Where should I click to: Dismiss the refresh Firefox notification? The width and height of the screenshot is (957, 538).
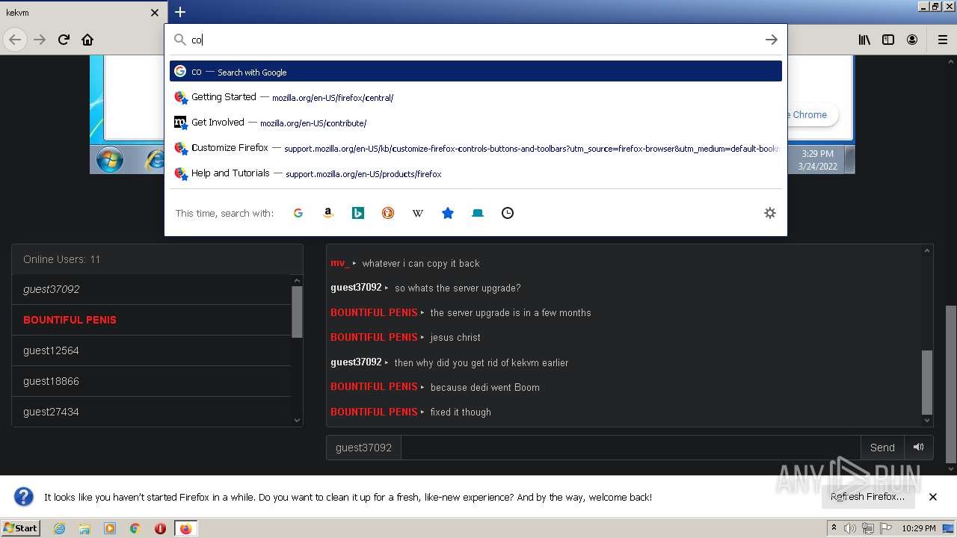tap(933, 497)
